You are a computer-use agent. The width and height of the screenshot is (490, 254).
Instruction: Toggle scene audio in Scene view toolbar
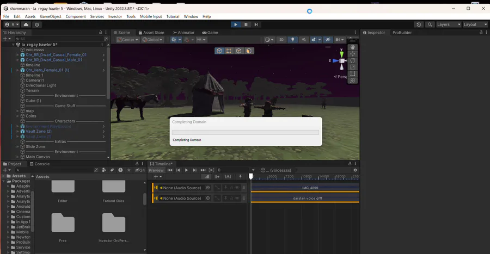coord(303,40)
